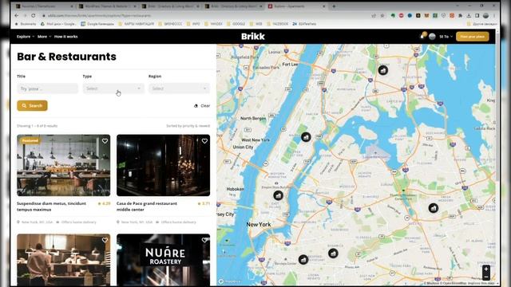
Task: Open the kitchen chef listing photo
Action: point(64,260)
